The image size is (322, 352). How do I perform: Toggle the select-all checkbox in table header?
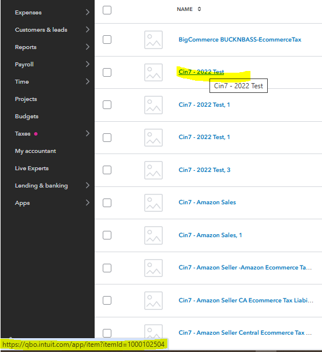click(x=107, y=10)
